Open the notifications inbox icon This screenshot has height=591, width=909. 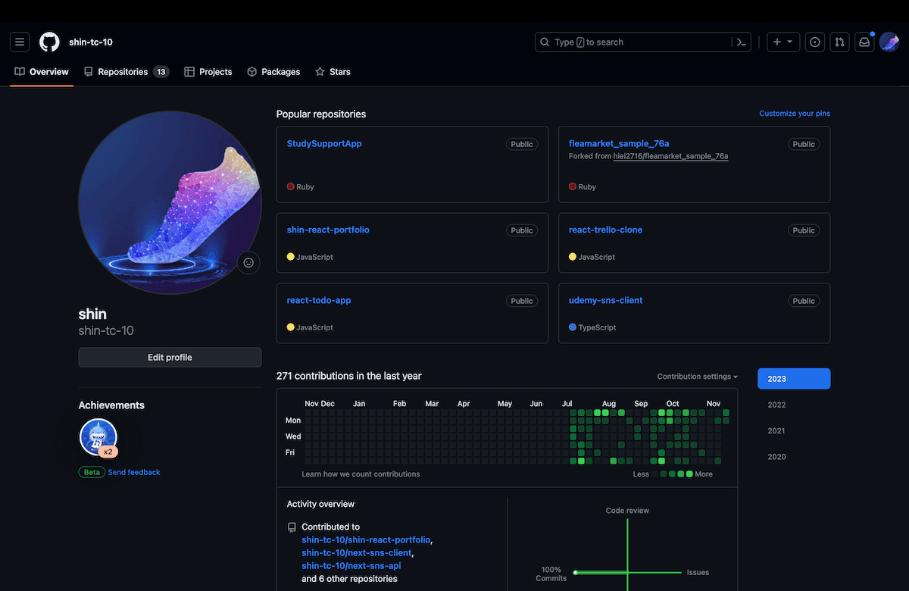(864, 42)
